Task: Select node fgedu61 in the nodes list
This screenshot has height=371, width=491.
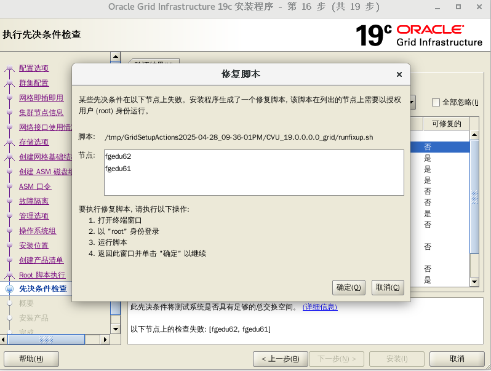Action: pos(118,169)
